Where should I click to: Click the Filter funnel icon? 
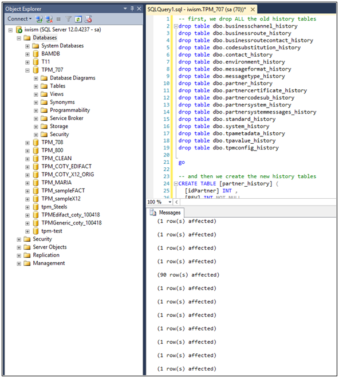coord(69,19)
